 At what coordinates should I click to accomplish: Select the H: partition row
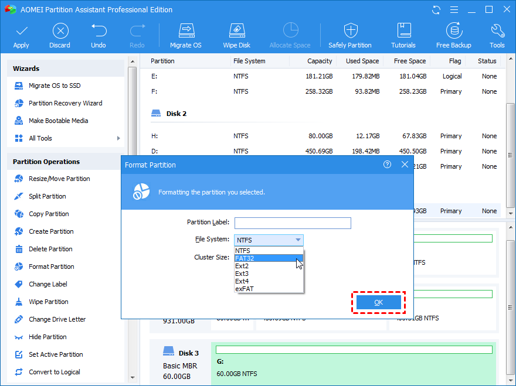click(x=324, y=136)
